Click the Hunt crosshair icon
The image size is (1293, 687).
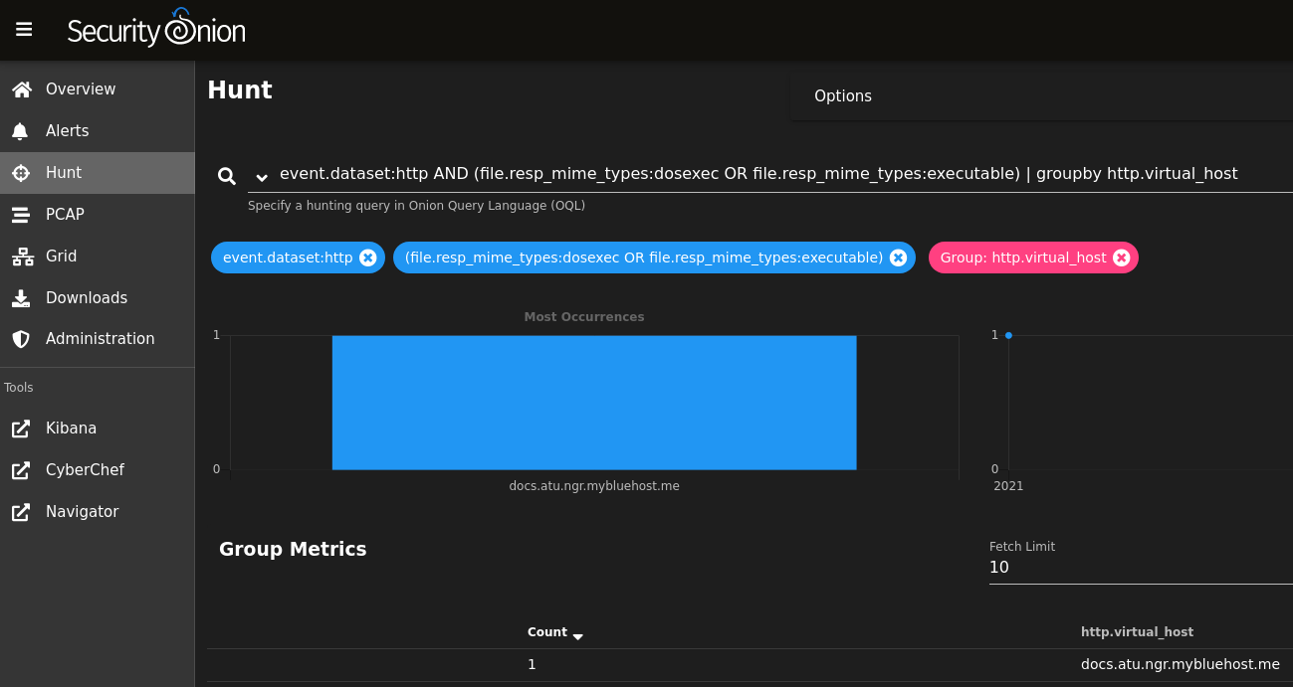click(21, 173)
